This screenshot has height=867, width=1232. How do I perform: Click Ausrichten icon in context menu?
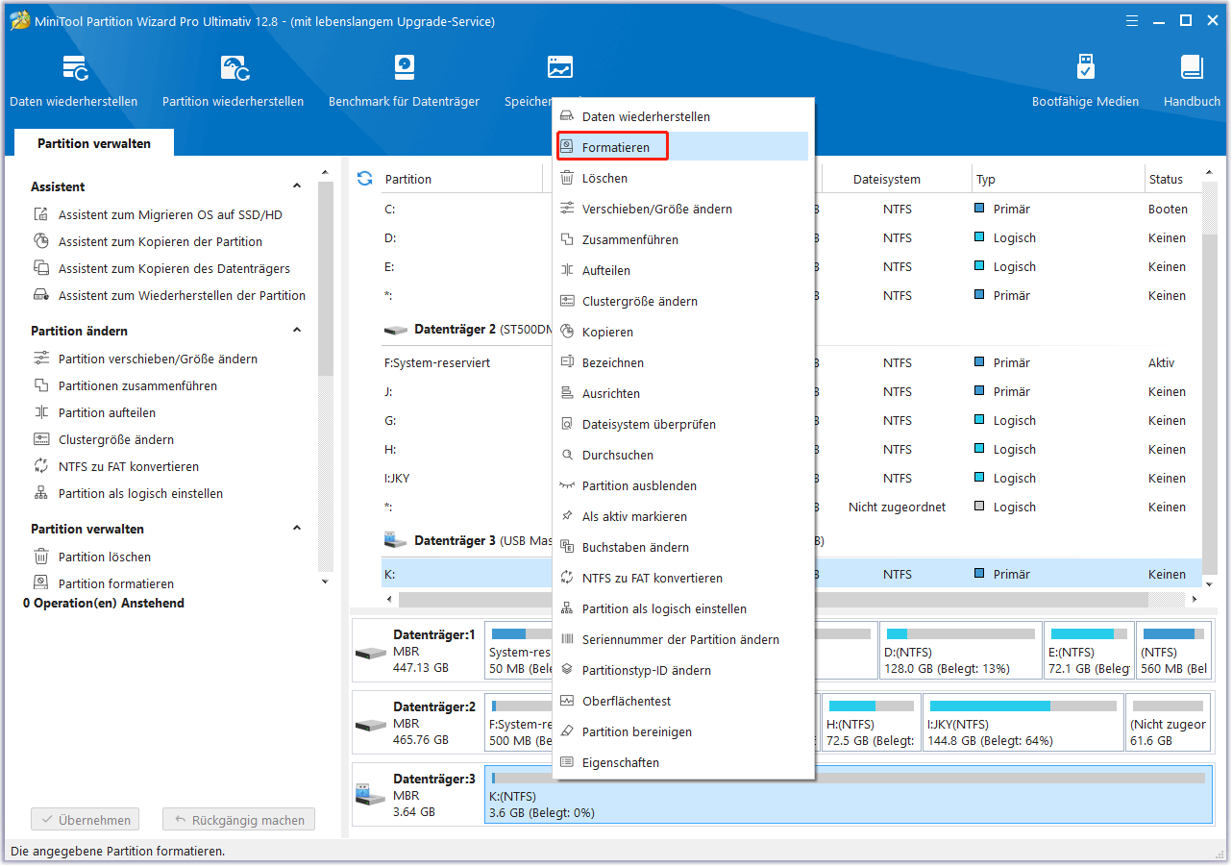click(x=567, y=393)
